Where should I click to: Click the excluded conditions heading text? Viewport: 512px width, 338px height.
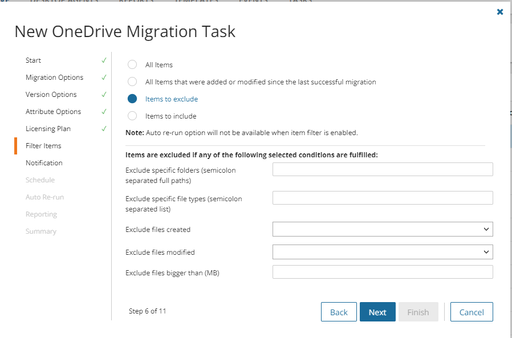(x=252, y=155)
